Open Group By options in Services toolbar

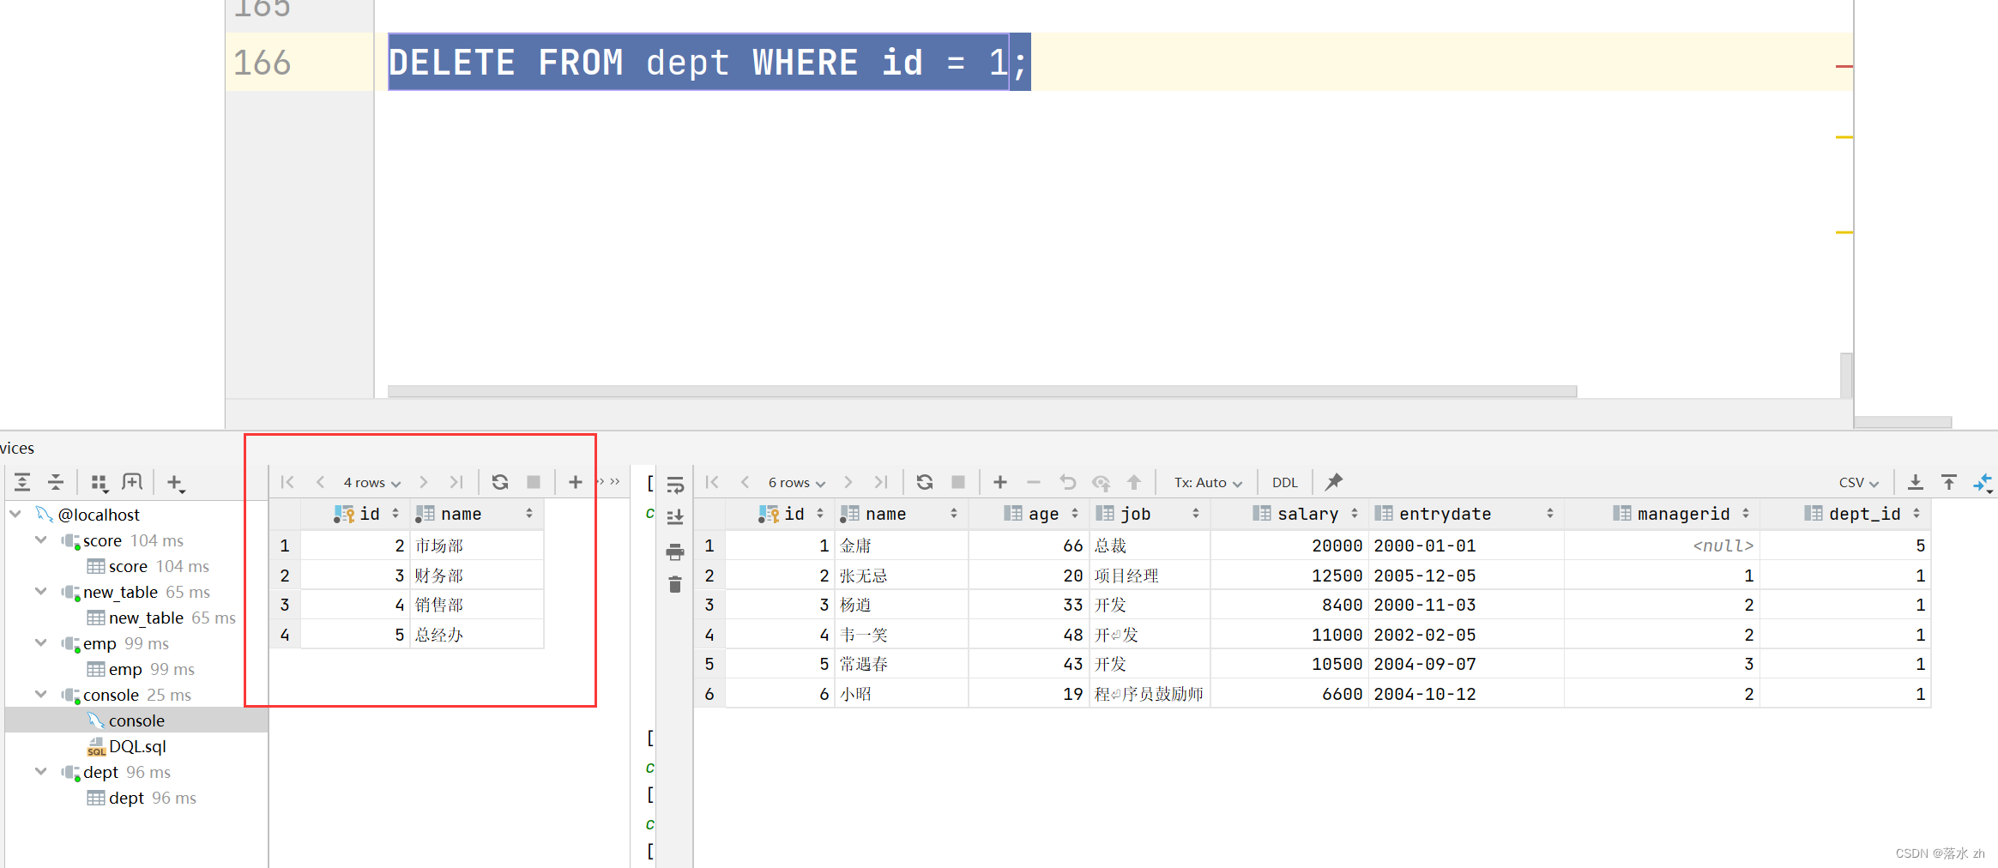pyautogui.click(x=100, y=483)
